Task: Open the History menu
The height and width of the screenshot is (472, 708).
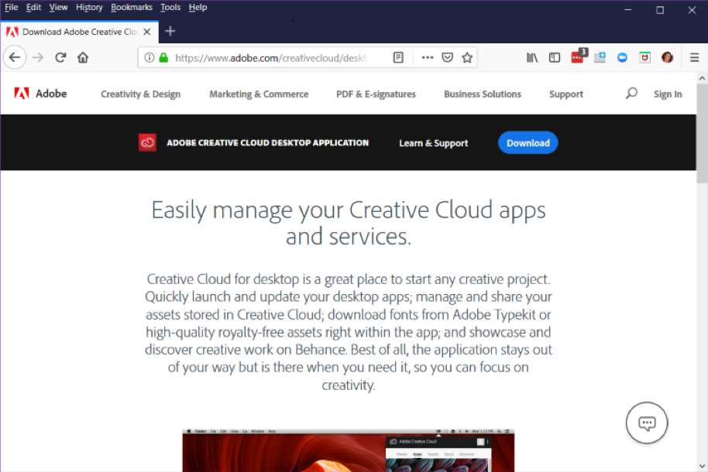Action: [89, 7]
